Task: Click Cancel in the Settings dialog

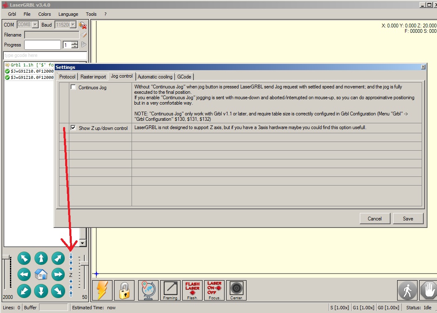Action: pyautogui.click(x=375, y=218)
